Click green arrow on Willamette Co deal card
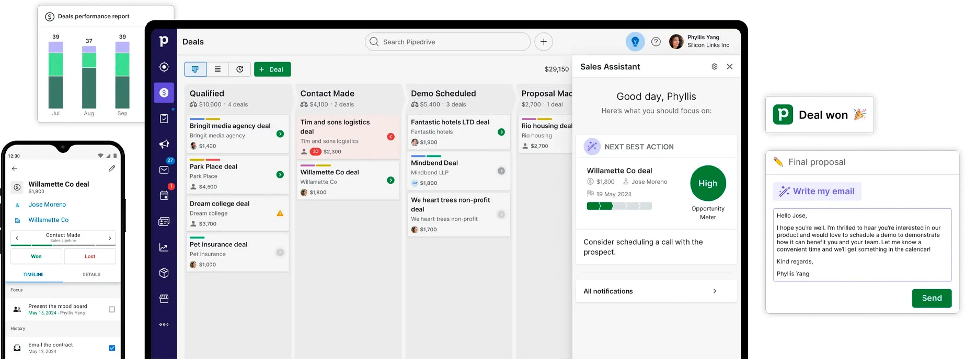Screen dimensions: 965x359 (x=390, y=180)
